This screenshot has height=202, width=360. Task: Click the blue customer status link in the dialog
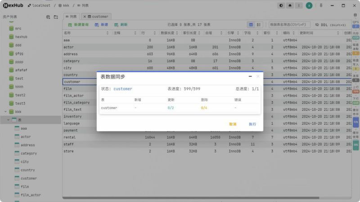click(122, 89)
